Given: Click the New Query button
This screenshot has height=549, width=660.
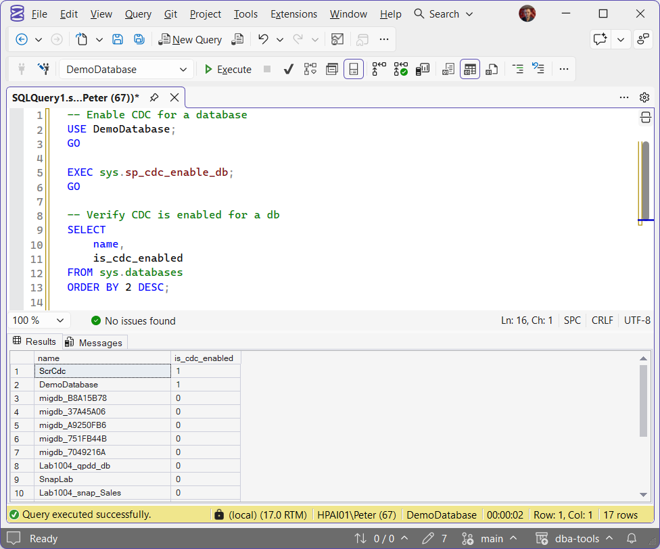Looking at the screenshot, I should pyautogui.click(x=190, y=39).
